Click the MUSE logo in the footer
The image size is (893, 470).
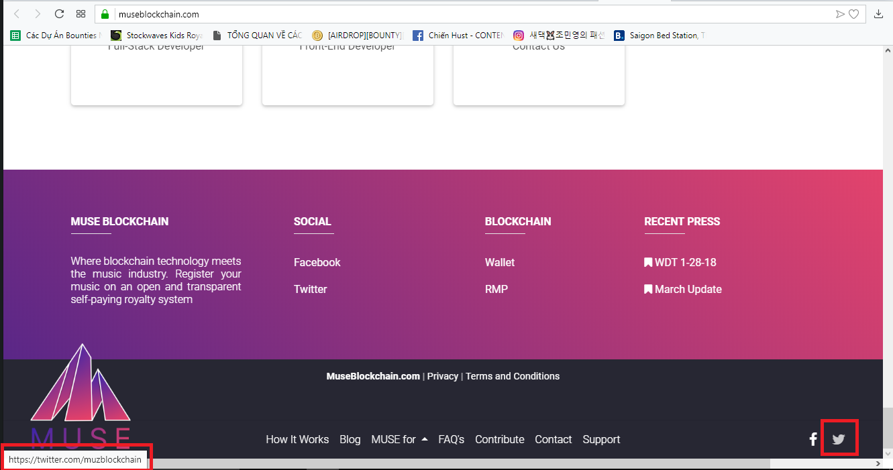[81, 396]
